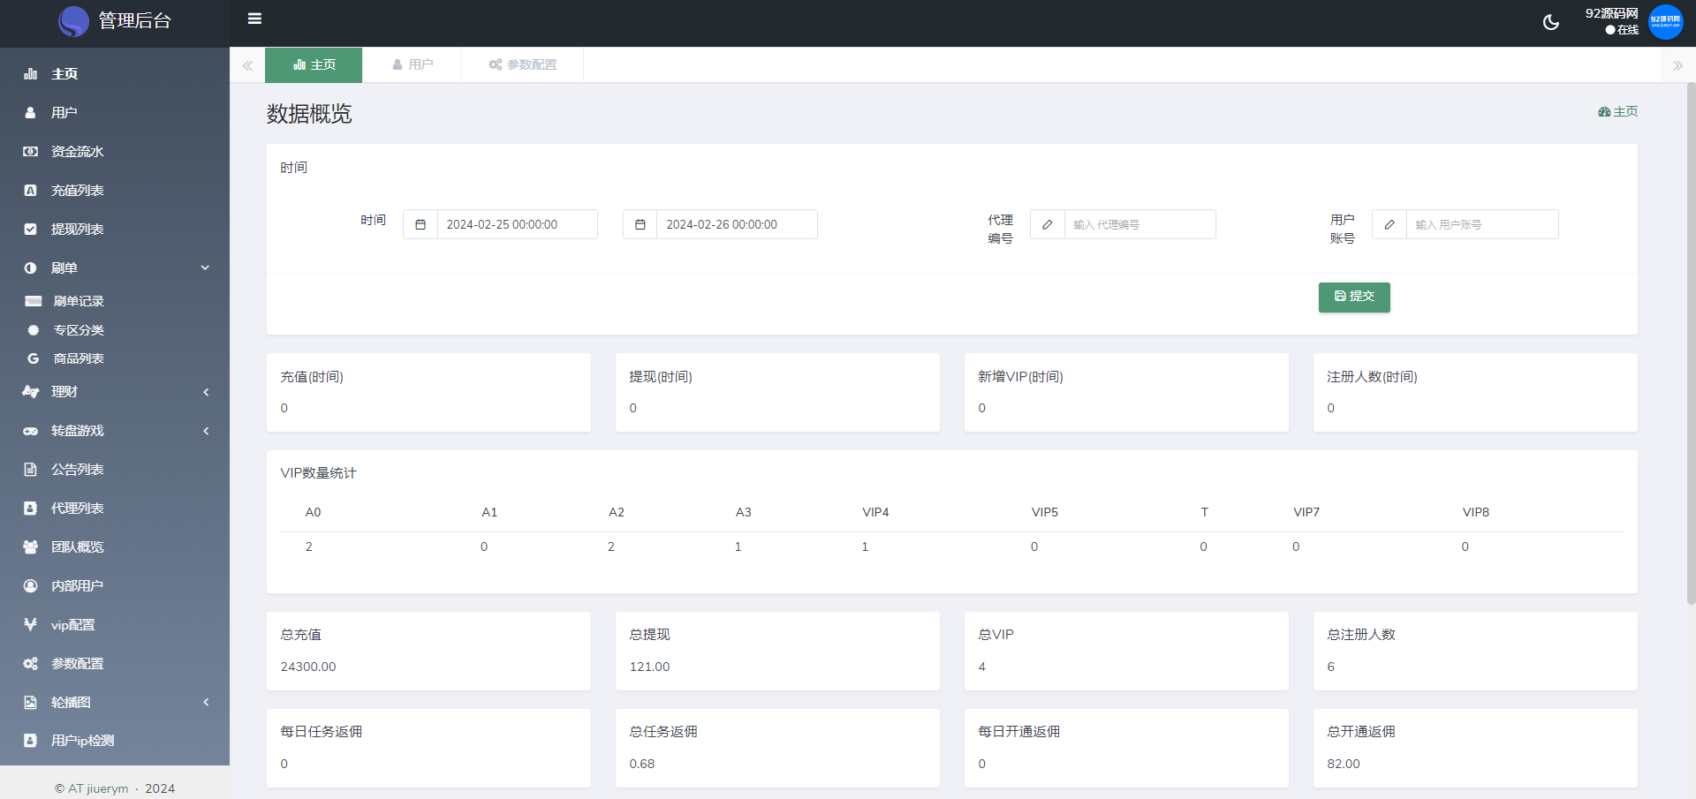Click the page vertical scrollbar
This screenshot has height=799, width=1696.
(1691, 344)
